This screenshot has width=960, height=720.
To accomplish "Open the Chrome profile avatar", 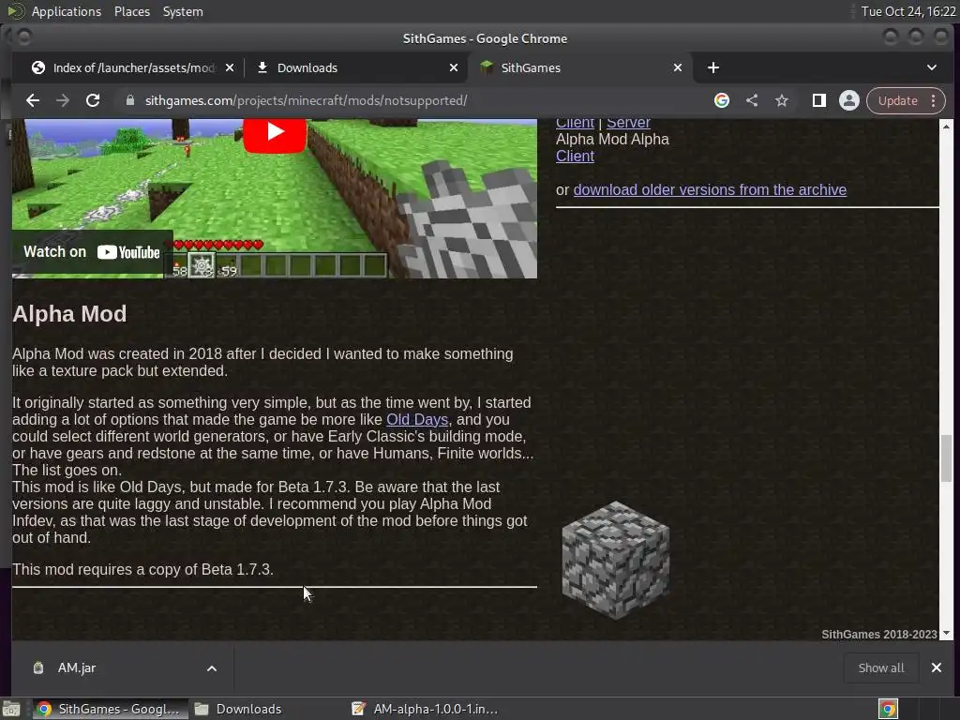I will 849,100.
